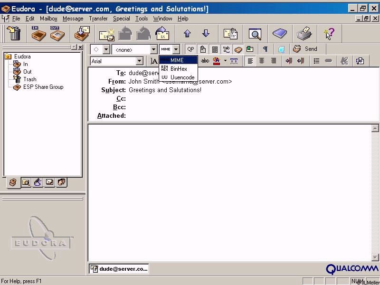This screenshot has height=285, width=380.
Task: Activate context-sensitive help pointer icon
Action: coord(329,33)
